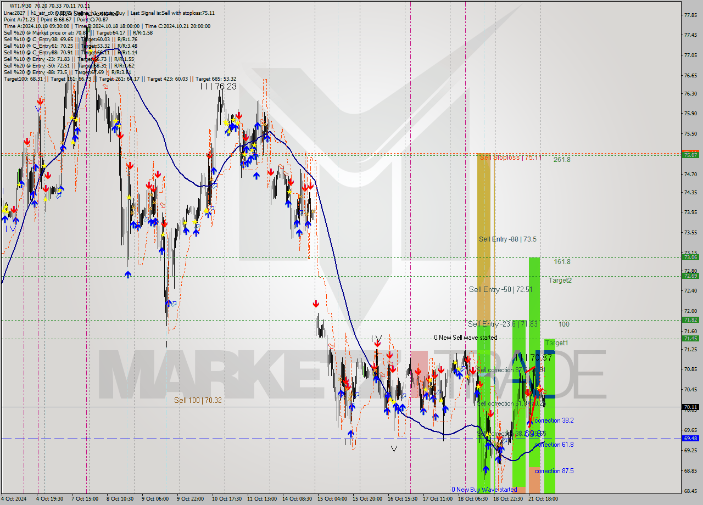Click the 'correction 87.5' label
This screenshot has height=505, width=703.
[x=554, y=471]
